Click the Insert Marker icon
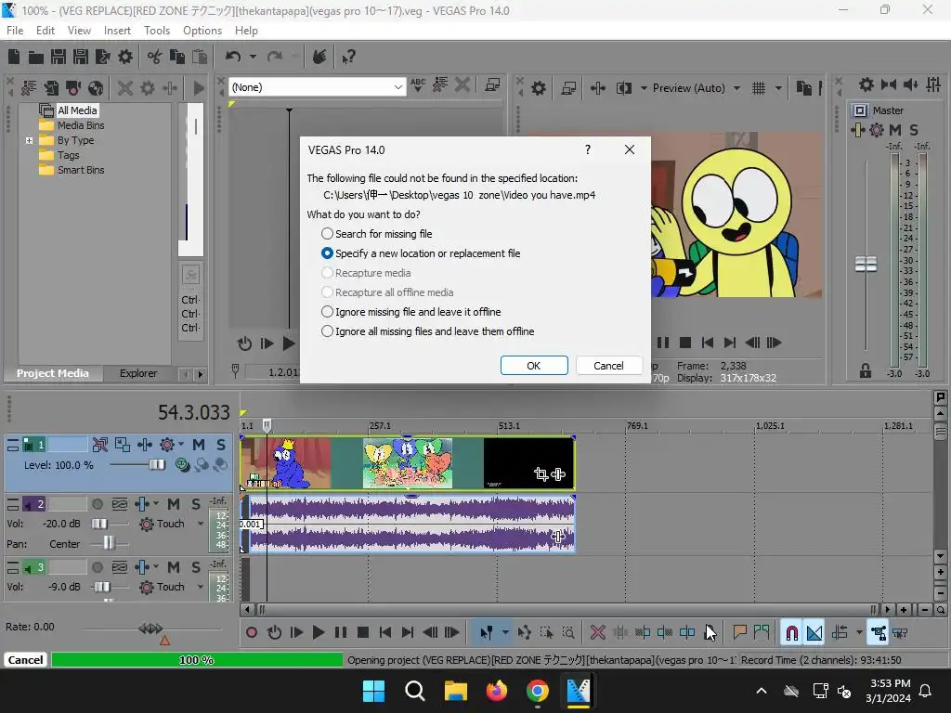951x713 pixels. 739,633
